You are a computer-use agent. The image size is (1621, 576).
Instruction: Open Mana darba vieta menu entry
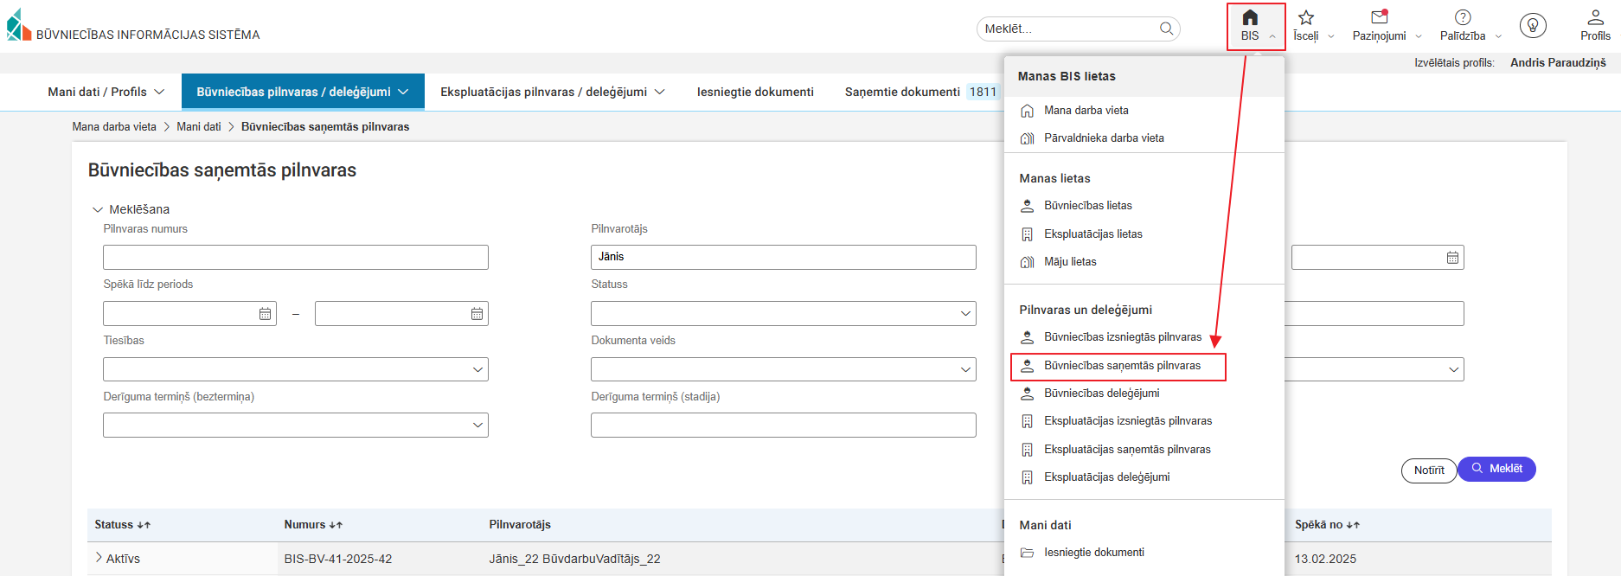(x=1086, y=111)
